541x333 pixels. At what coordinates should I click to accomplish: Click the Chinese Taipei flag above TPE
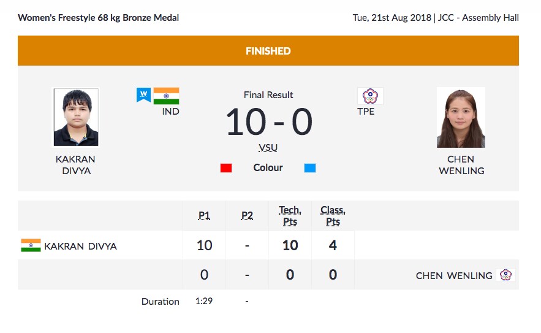(x=370, y=96)
